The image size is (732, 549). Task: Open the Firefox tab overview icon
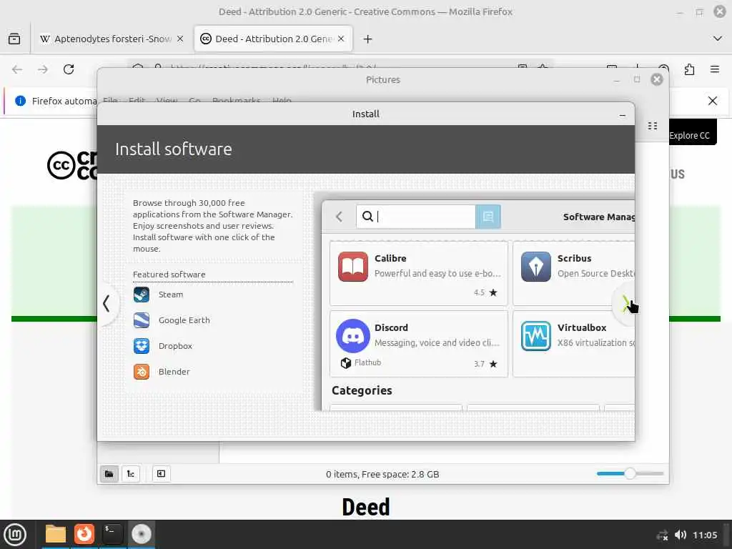(14, 39)
